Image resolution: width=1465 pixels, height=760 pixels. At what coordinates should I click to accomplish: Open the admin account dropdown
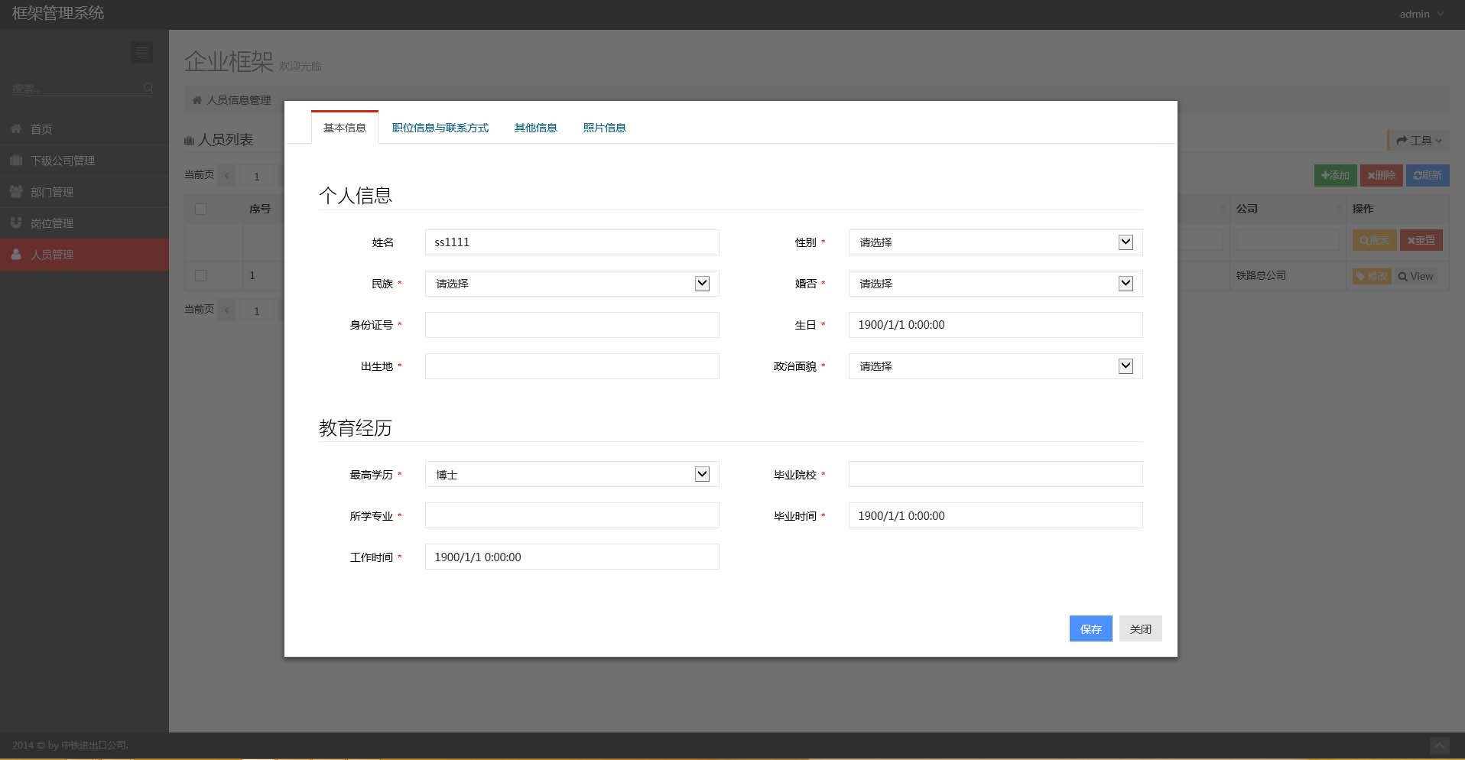tap(1419, 13)
